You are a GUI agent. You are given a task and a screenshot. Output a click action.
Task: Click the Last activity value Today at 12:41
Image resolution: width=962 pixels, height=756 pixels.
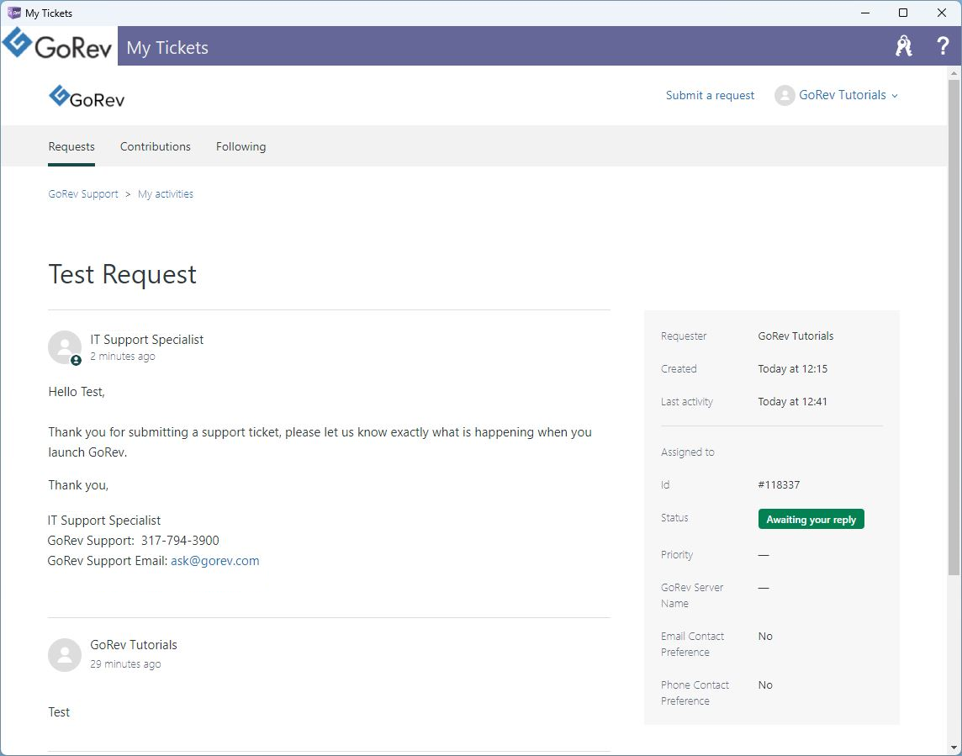(x=793, y=402)
